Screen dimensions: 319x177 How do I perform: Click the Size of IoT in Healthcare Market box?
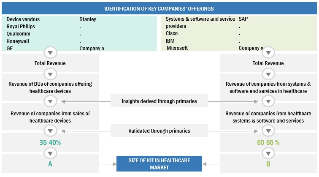(159, 164)
